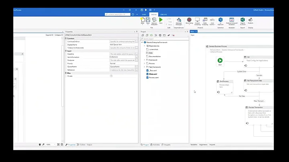The width and height of the screenshot is (289, 162).
Task: Open the ellipsis editor for ItemInformation
Action: [x=136, y=57]
